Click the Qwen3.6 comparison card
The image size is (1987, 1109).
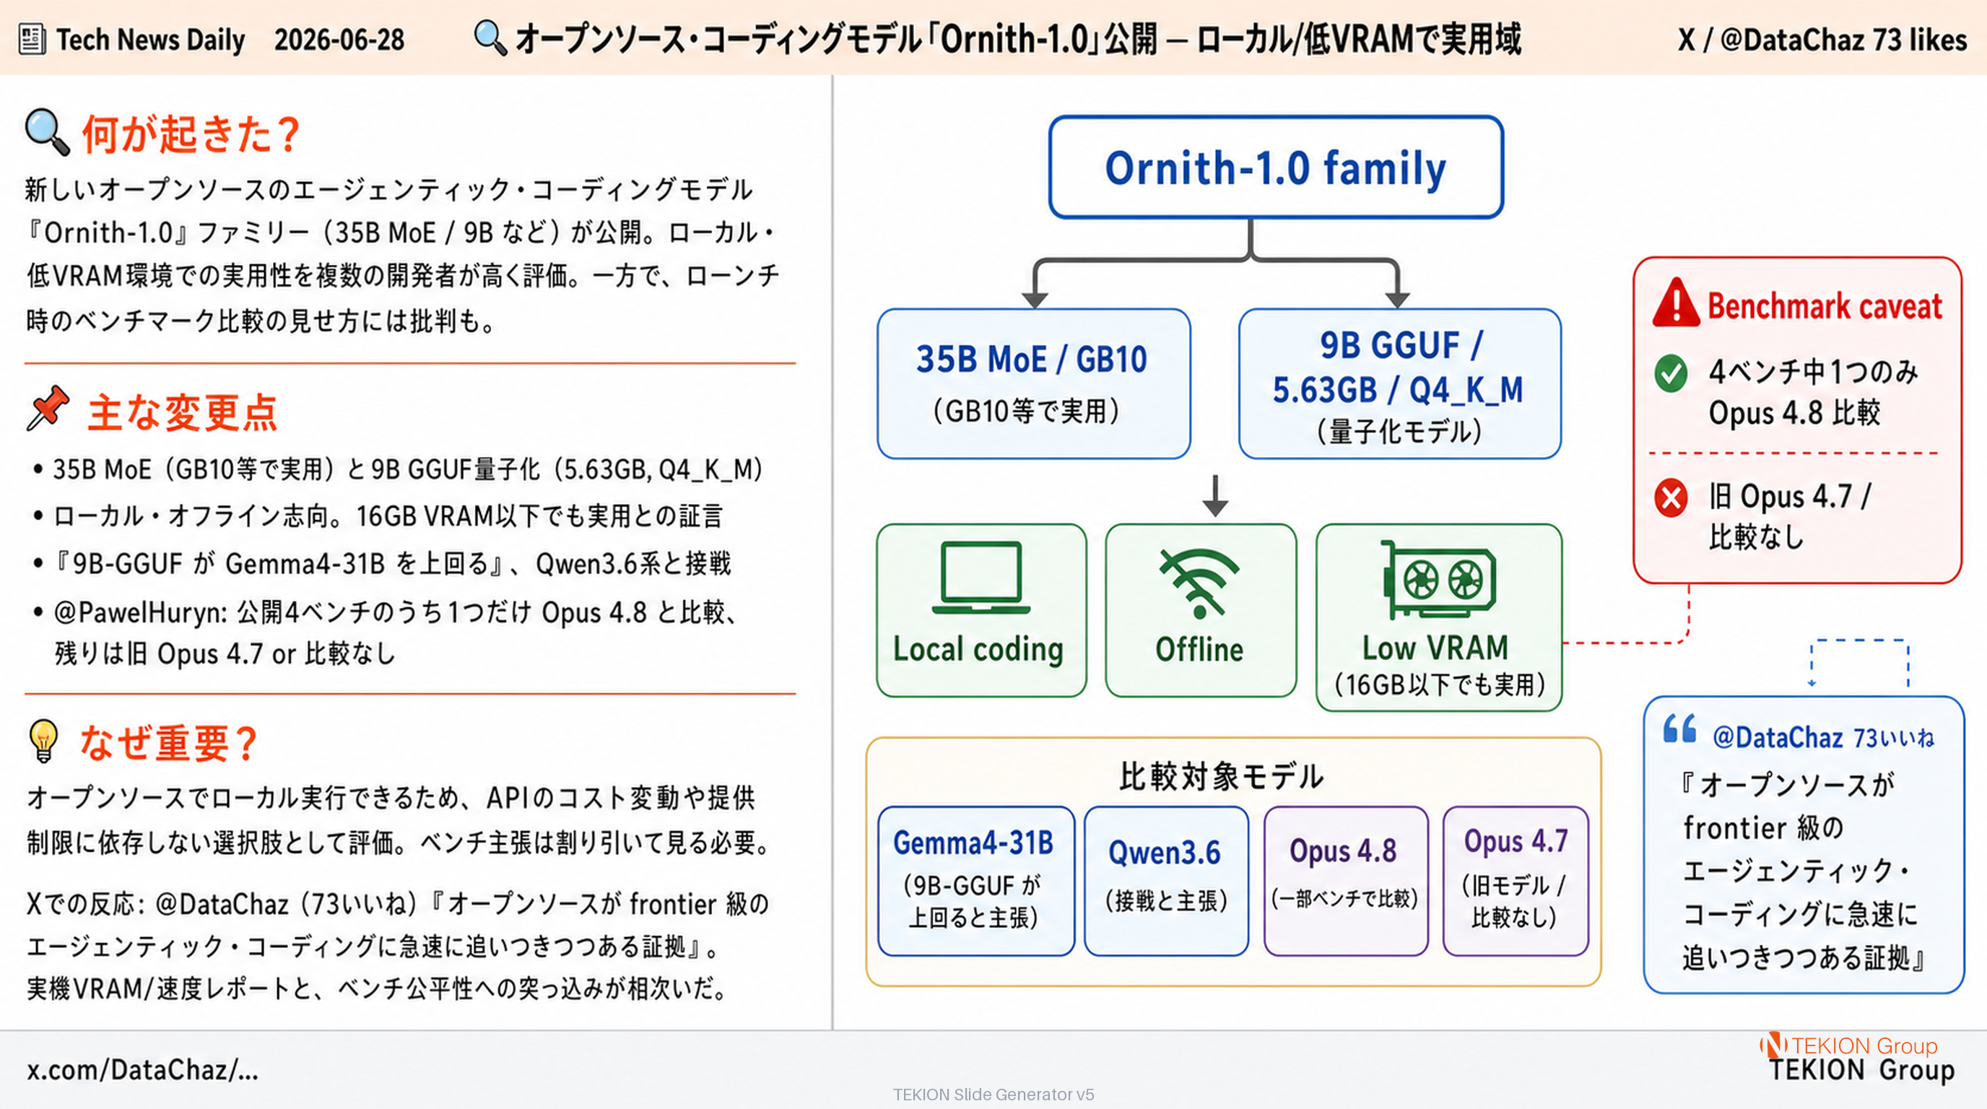(1166, 882)
